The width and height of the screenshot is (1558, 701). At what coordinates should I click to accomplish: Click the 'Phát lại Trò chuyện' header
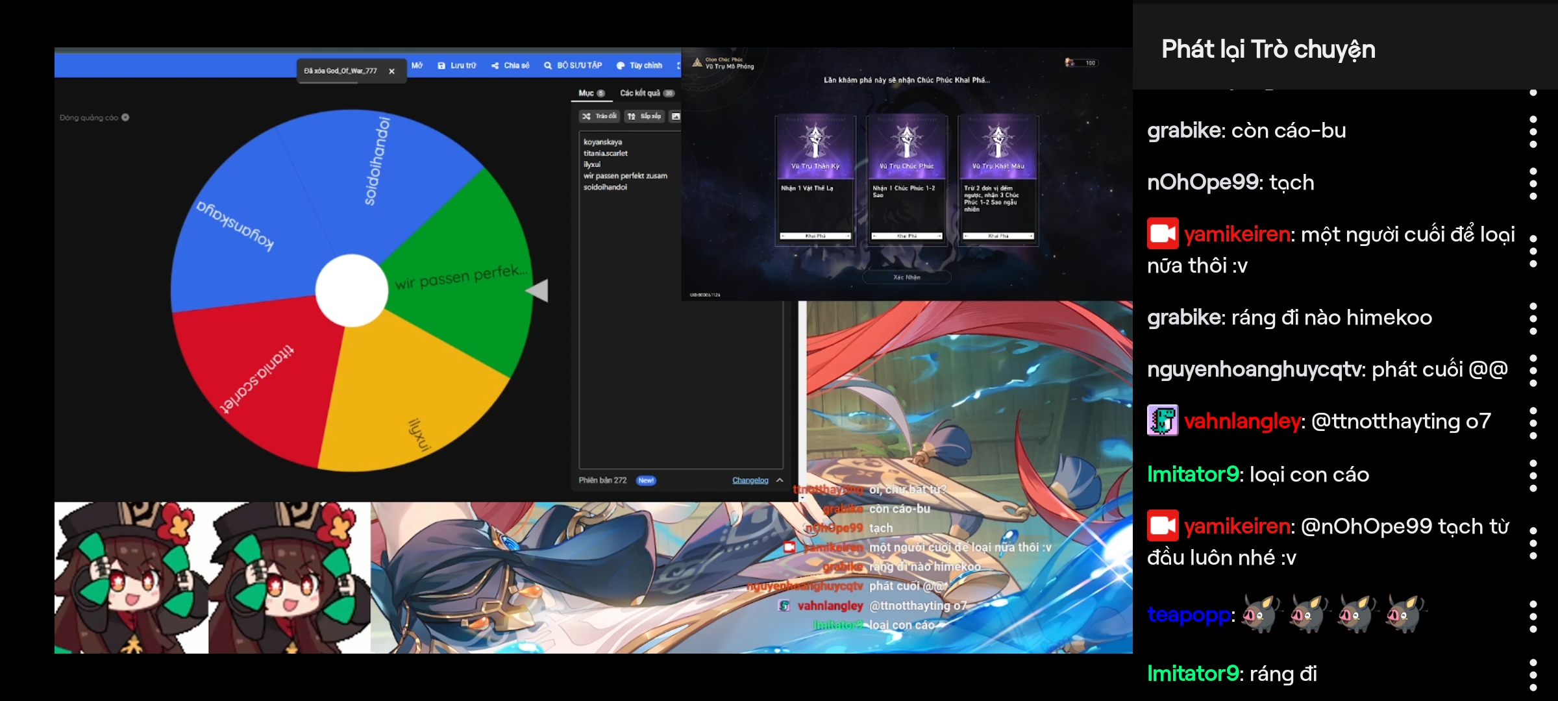[1268, 50]
